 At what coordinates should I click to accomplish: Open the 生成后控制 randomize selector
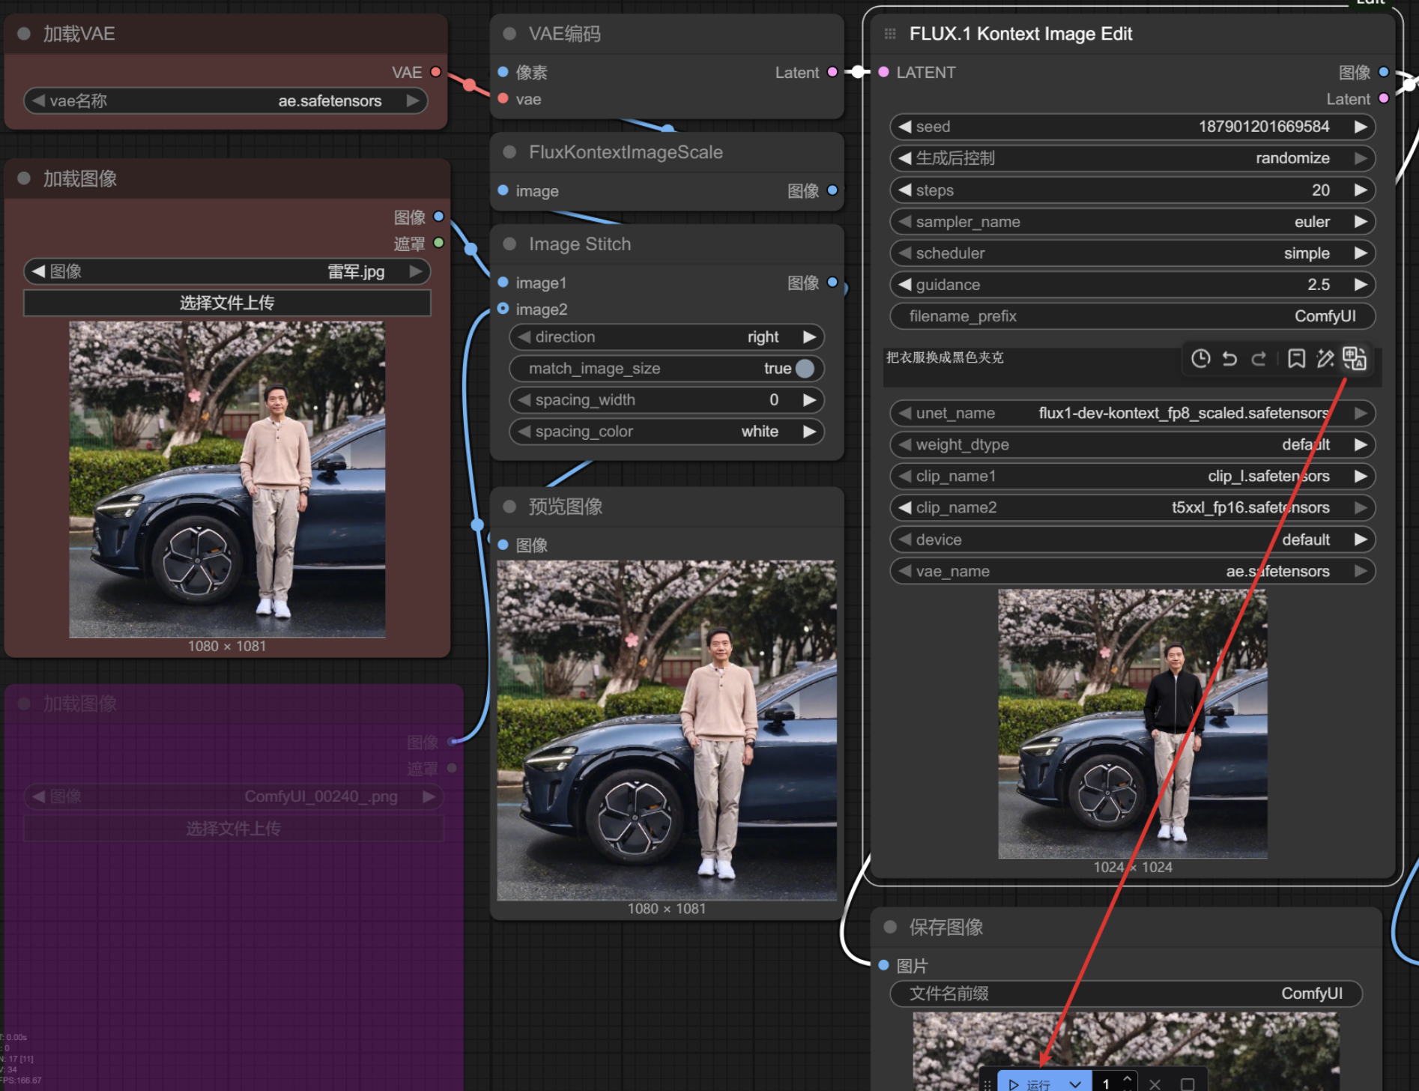click(x=1132, y=158)
